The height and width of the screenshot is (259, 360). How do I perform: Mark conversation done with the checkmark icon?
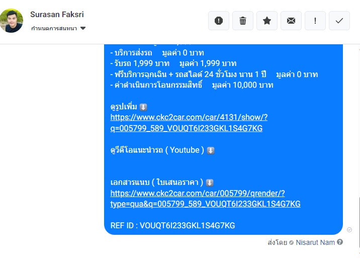[x=339, y=21]
